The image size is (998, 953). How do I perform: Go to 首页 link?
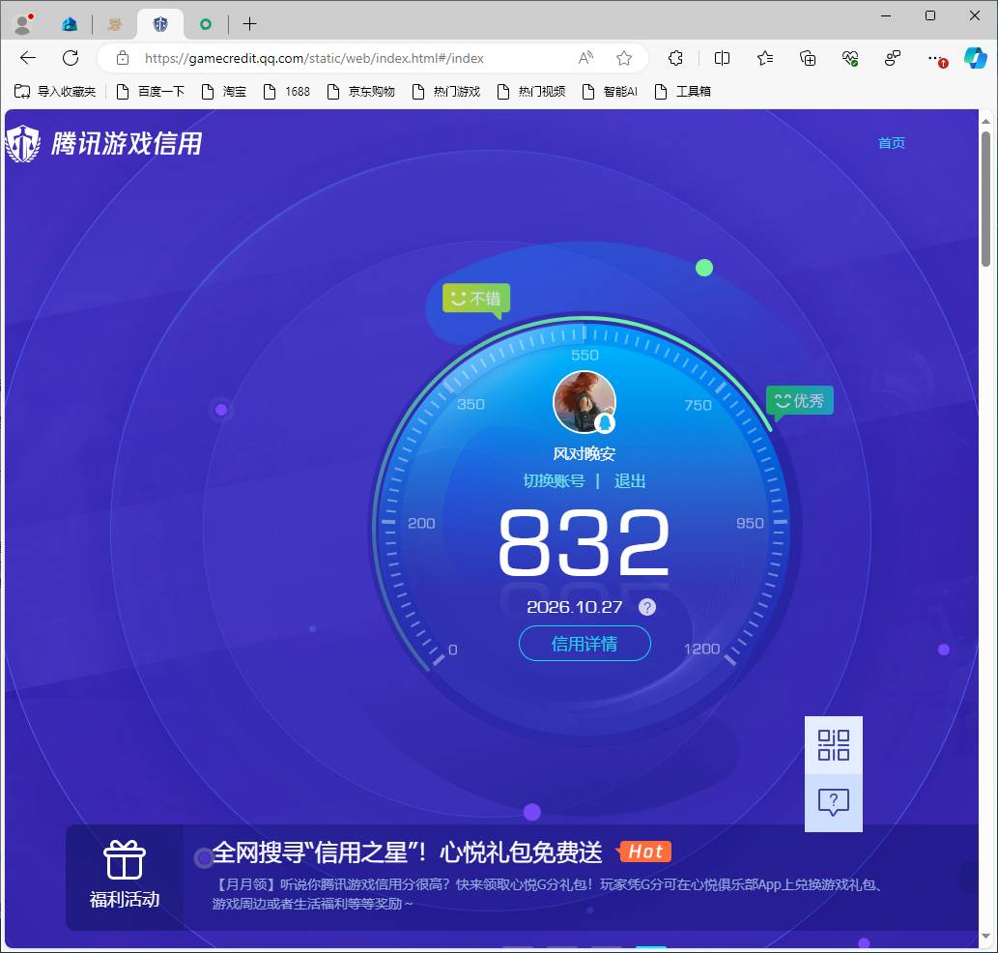tap(891, 143)
